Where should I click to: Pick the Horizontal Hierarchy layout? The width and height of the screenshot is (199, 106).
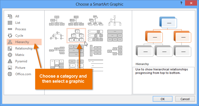pos(115,51)
